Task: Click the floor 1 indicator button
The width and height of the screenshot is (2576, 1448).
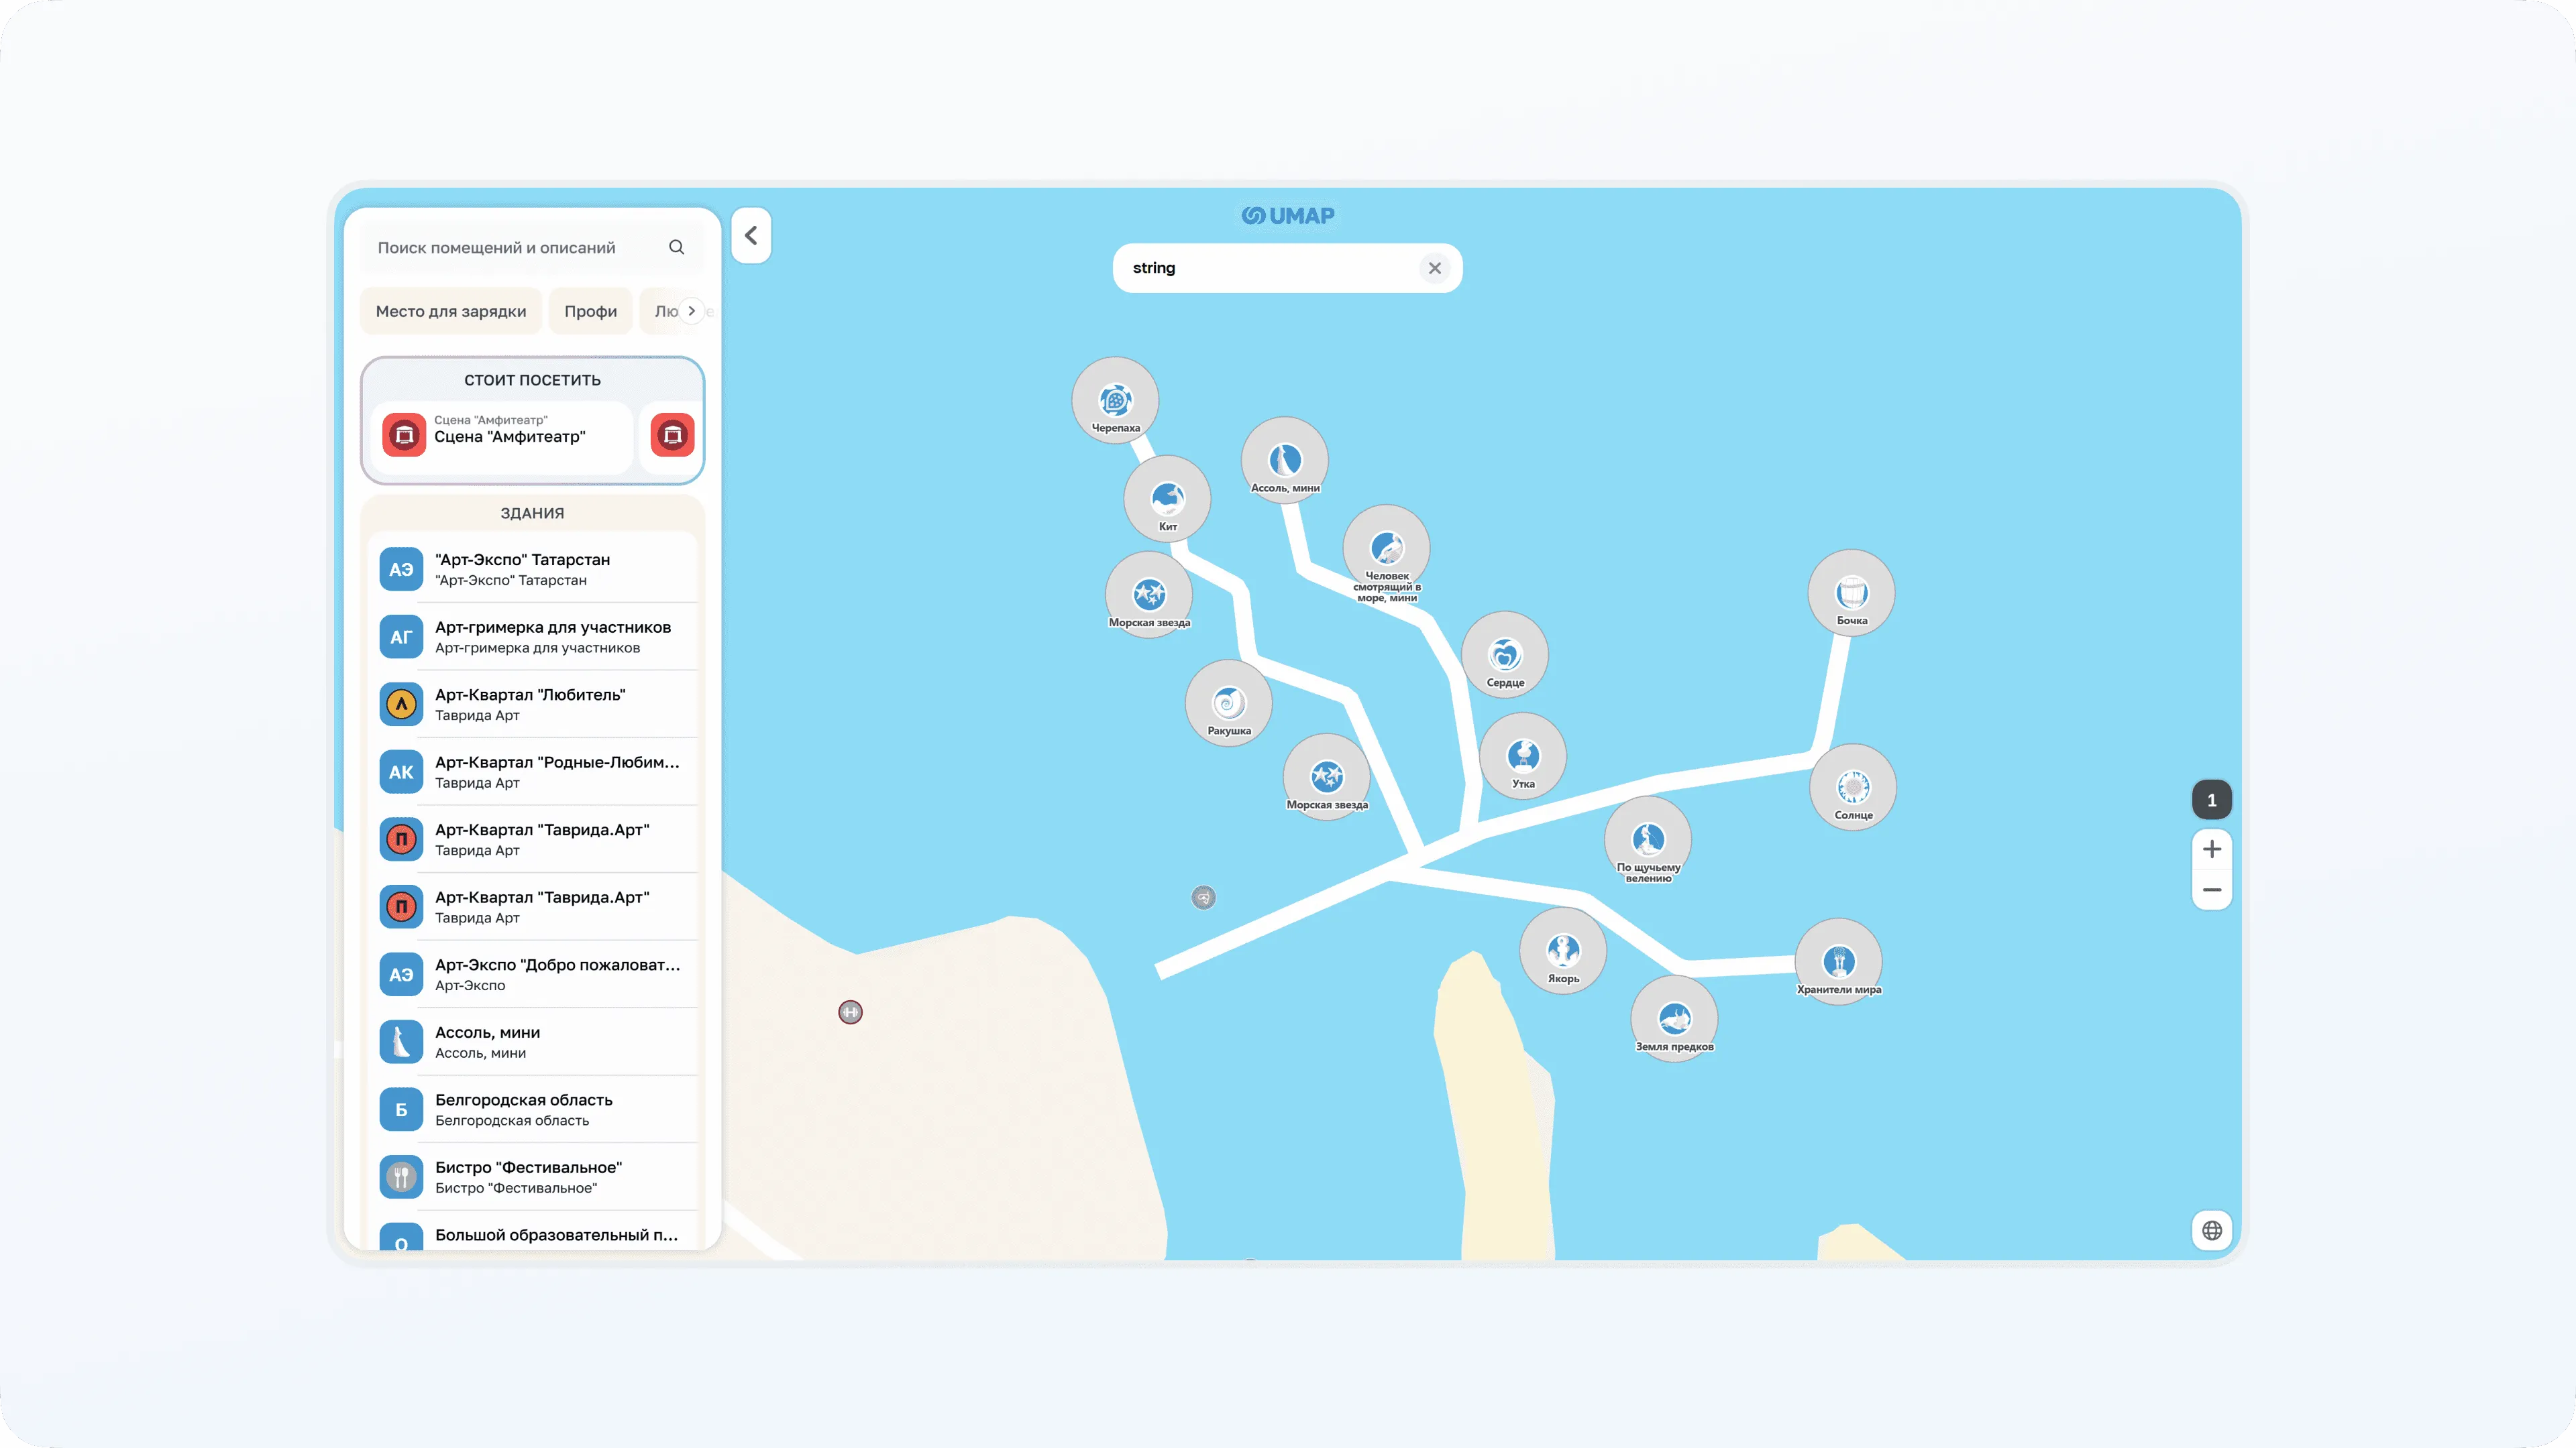Action: pos(2212,800)
